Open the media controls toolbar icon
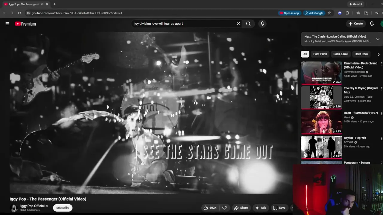The height and width of the screenshot is (215, 383). [x=377, y=13]
